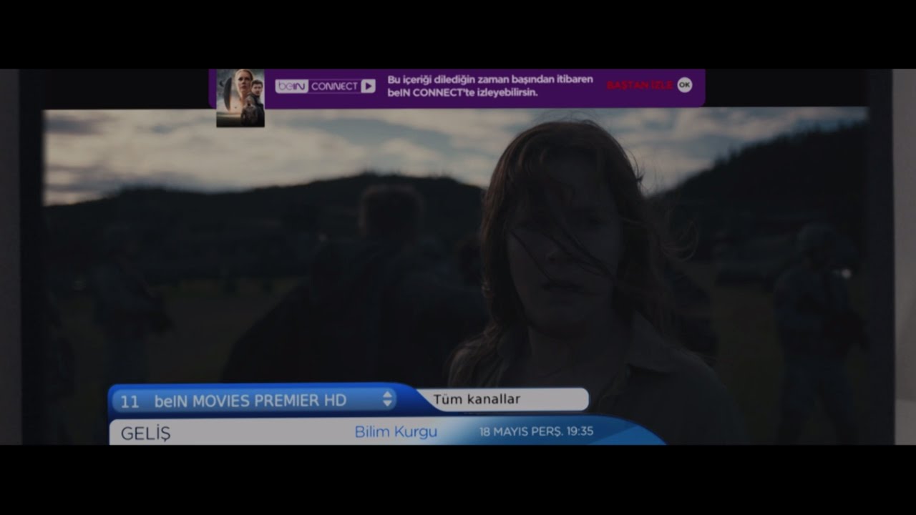
Task: Click the date 18 MAYIS PERŞ. 19:35
Action: pyautogui.click(x=537, y=431)
